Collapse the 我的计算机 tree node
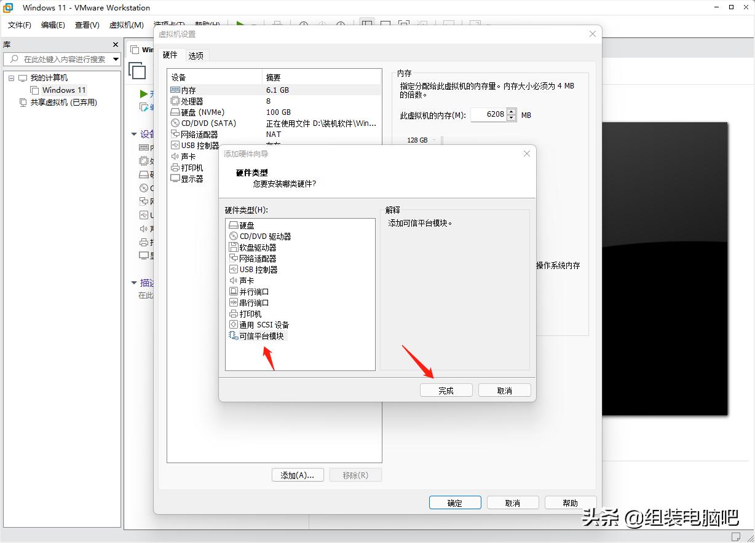 pos(11,77)
